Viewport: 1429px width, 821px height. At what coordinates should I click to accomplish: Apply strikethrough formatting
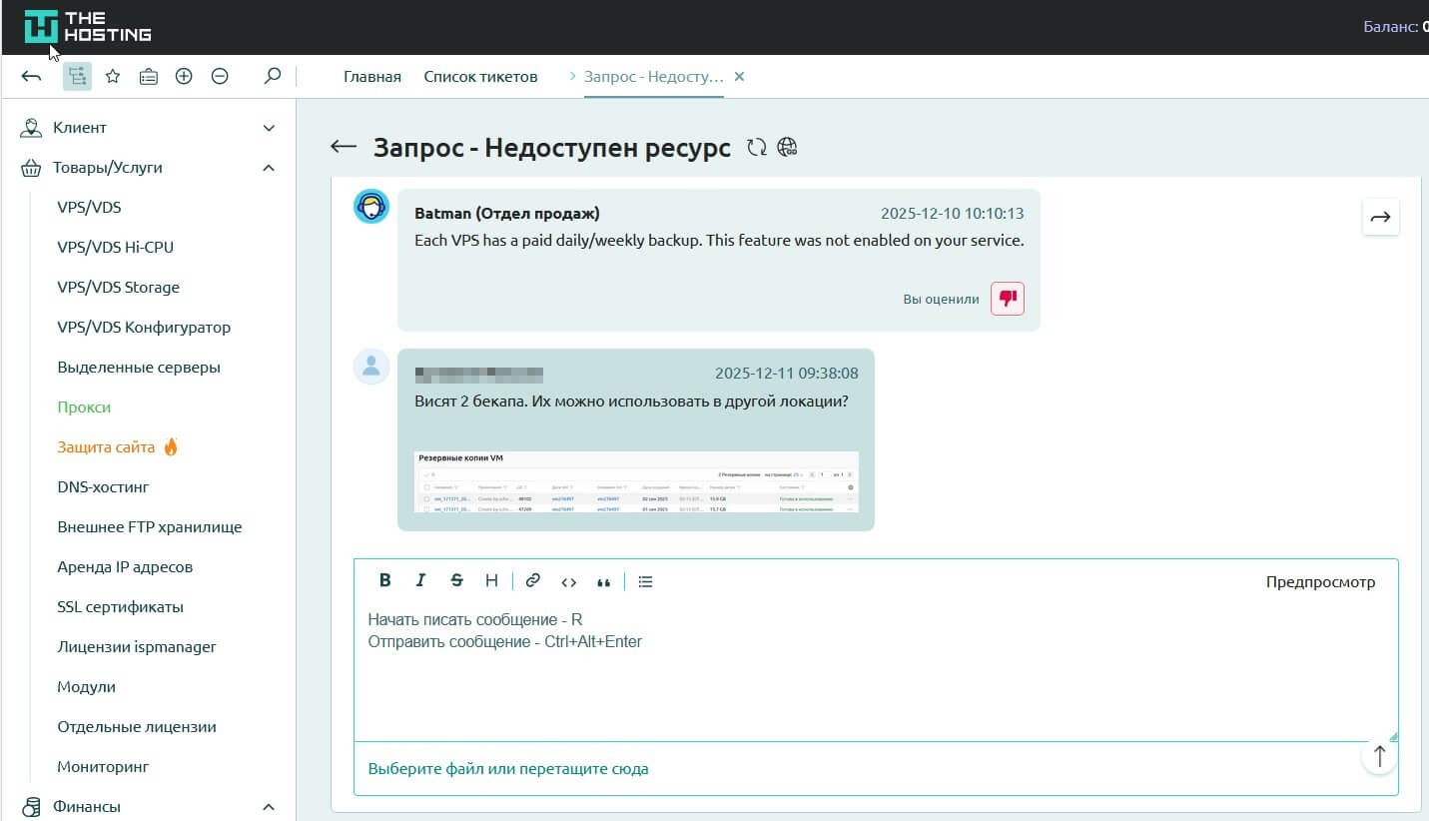click(456, 581)
